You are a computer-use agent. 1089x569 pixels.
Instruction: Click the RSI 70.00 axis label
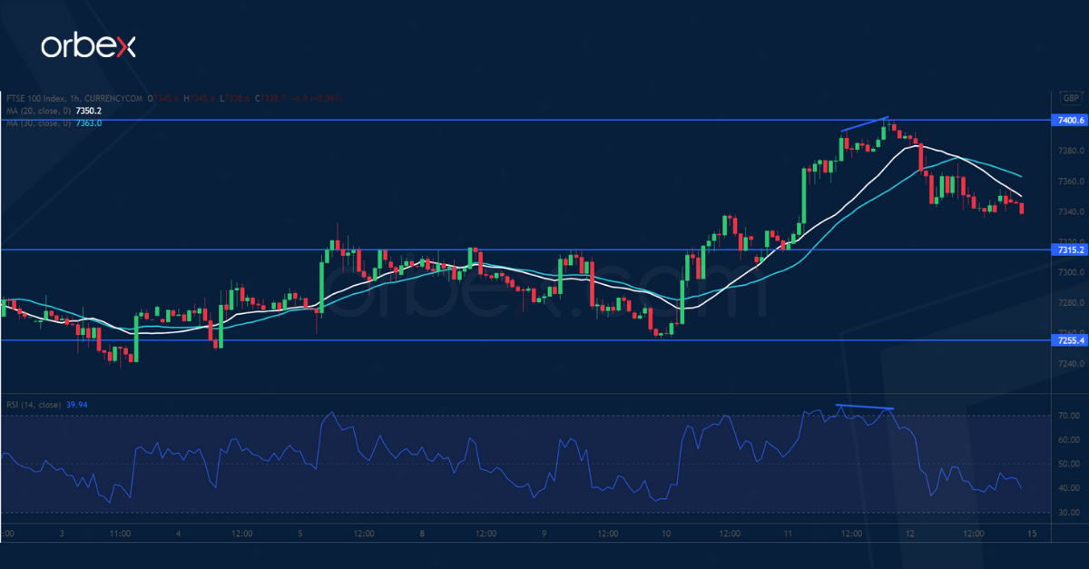(1070, 416)
